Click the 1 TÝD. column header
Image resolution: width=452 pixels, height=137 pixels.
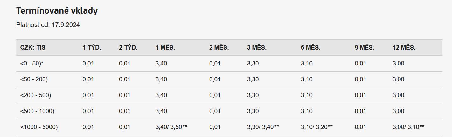pyautogui.click(x=92, y=48)
